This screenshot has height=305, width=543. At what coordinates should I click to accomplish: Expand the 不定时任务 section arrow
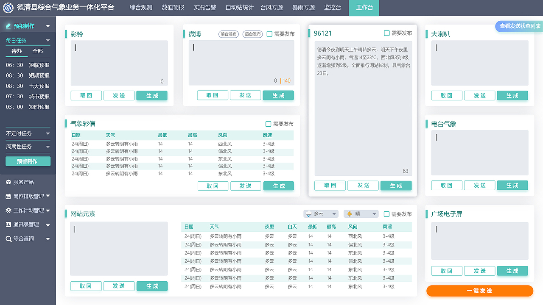[x=48, y=134]
